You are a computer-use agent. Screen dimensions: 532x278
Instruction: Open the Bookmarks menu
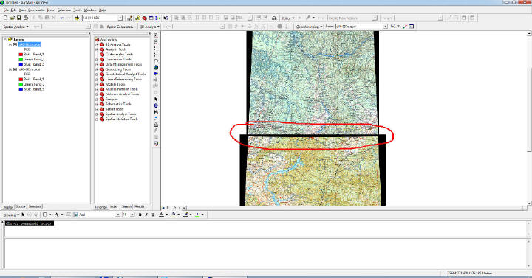pyautogui.click(x=36, y=10)
